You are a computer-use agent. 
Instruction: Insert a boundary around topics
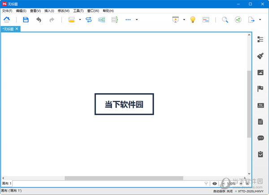tap(102, 20)
